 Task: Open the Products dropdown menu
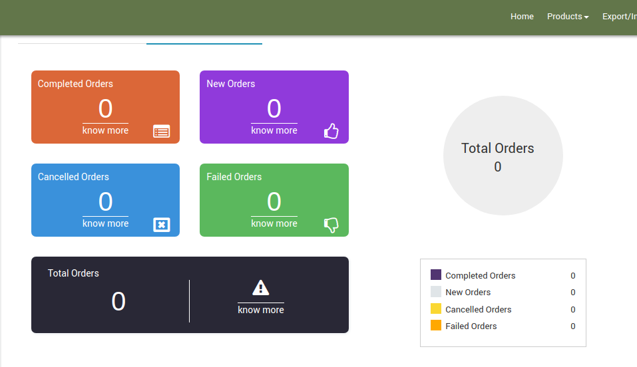click(567, 17)
